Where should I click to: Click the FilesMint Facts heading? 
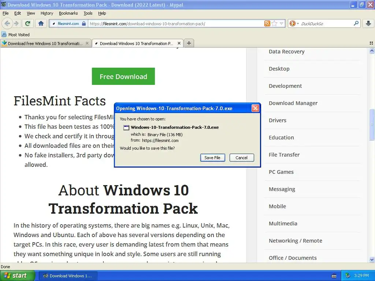(x=60, y=101)
